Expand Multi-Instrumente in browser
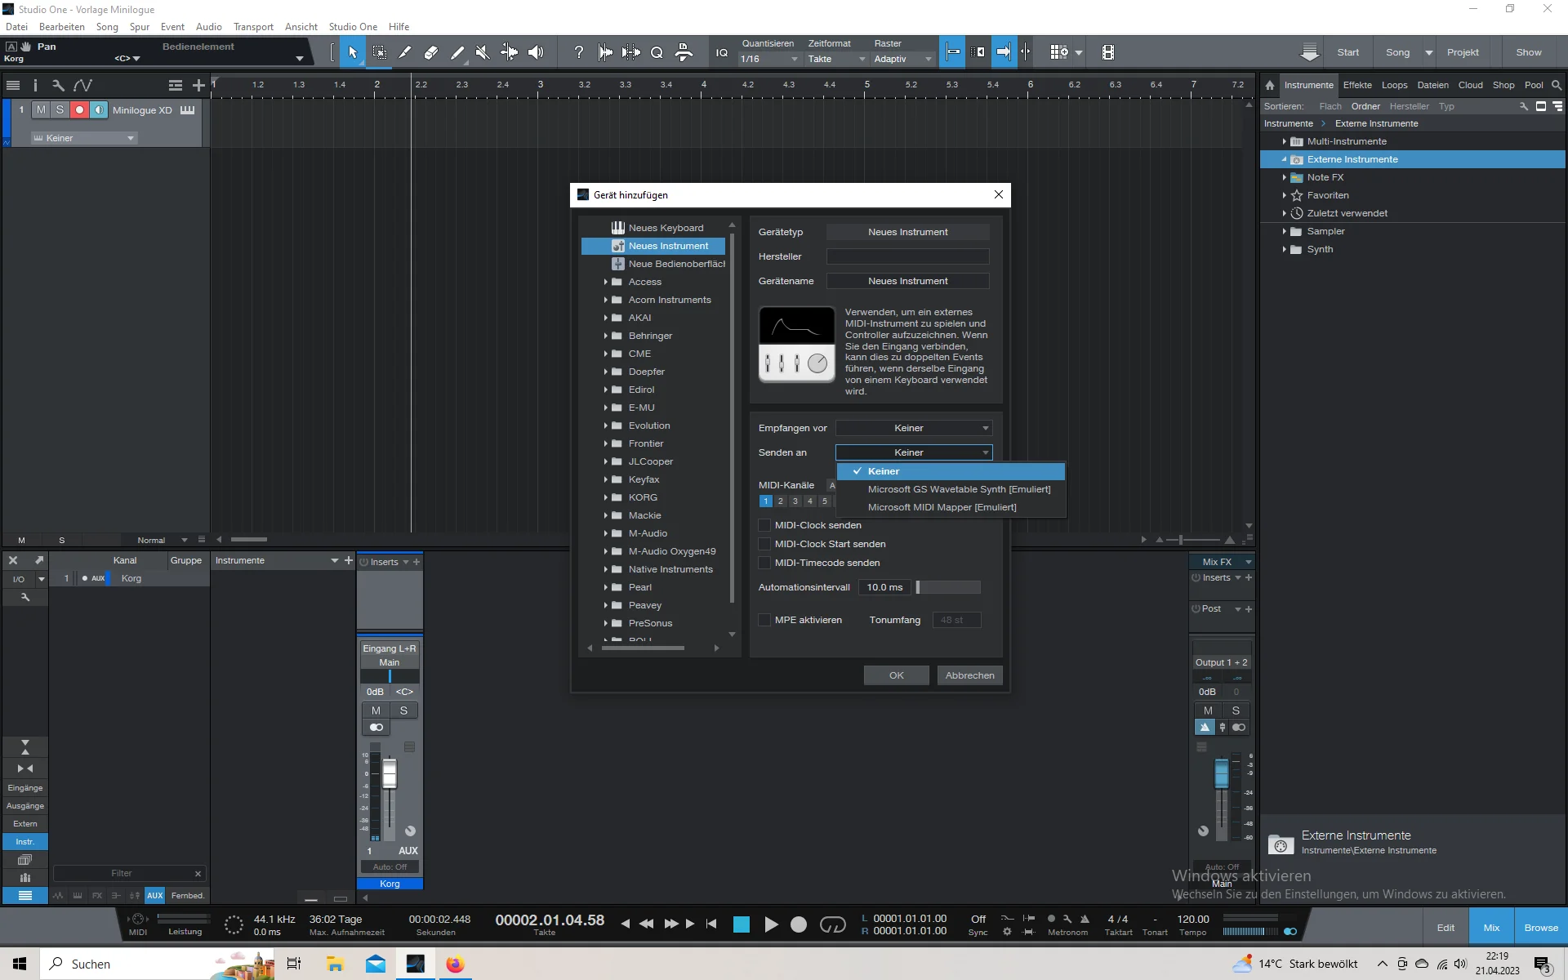The height and width of the screenshot is (980, 1568). (1284, 141)
